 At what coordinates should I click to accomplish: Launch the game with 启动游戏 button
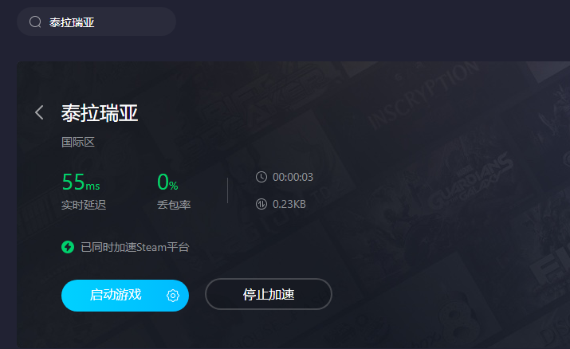click(x=116, y=295)
